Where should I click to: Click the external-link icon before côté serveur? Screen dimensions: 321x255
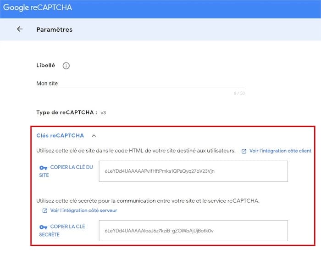(x=44, y=211)
